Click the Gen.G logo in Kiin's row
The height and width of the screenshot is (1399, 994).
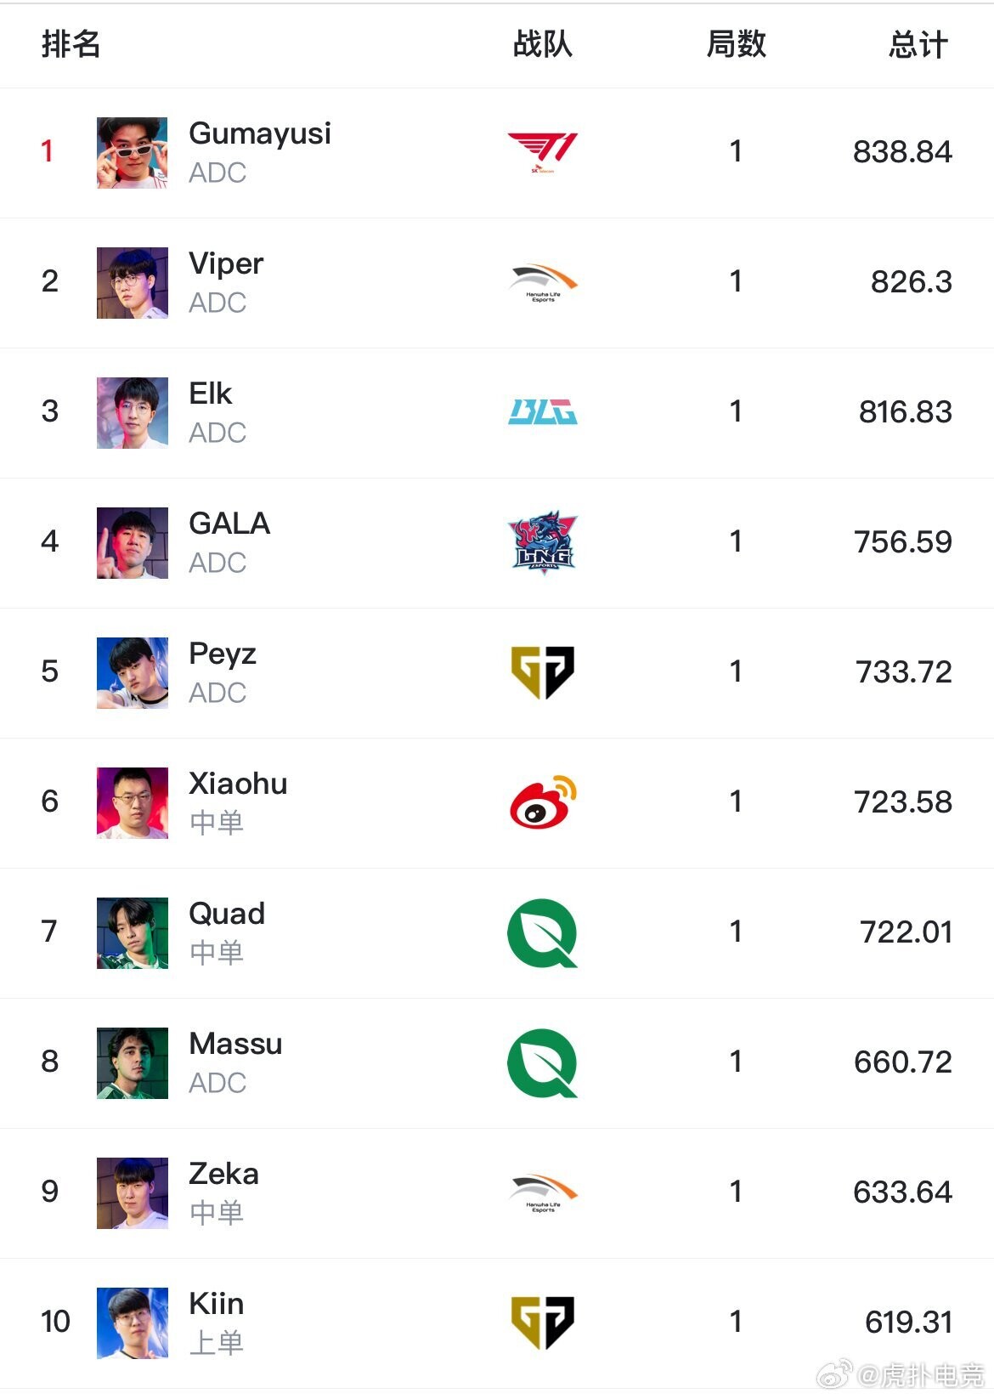542,1323
